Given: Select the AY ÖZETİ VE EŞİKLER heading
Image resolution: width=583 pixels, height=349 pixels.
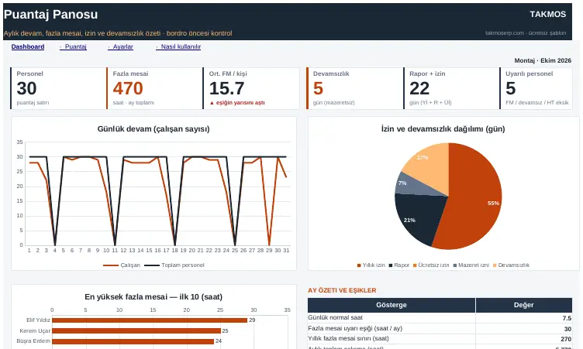Looking at the screenshot, I should tap(342, 290).
